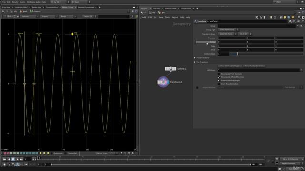Viewport: 305px width, 171px height.
Task: Toggle Invert Transformation checkbox
Action: 219,84
